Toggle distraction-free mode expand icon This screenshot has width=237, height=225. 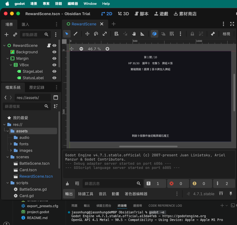point(232,24)
